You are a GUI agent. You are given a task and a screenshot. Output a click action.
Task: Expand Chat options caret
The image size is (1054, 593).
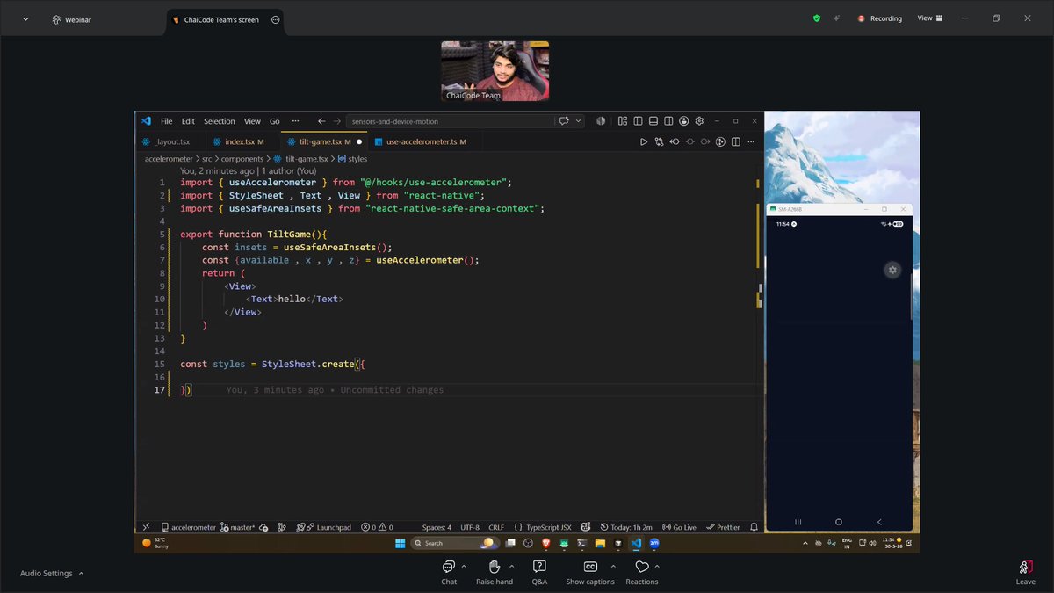coord(466,566)
